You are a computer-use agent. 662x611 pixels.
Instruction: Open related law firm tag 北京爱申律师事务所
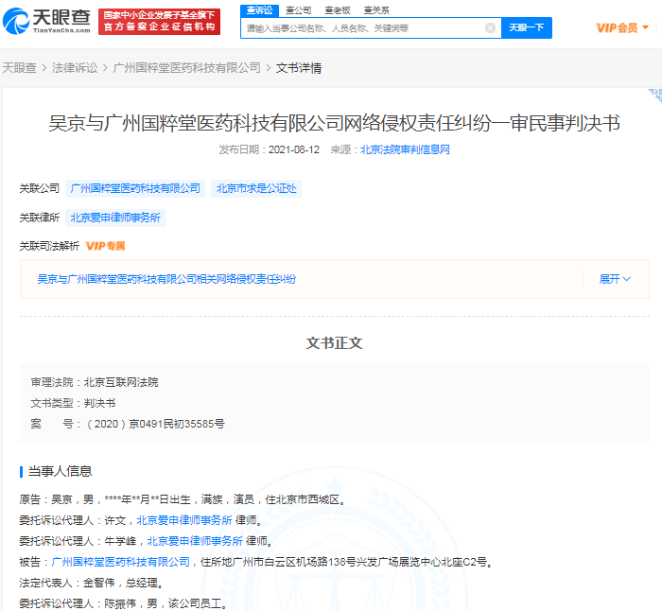(x=115, y=218)
